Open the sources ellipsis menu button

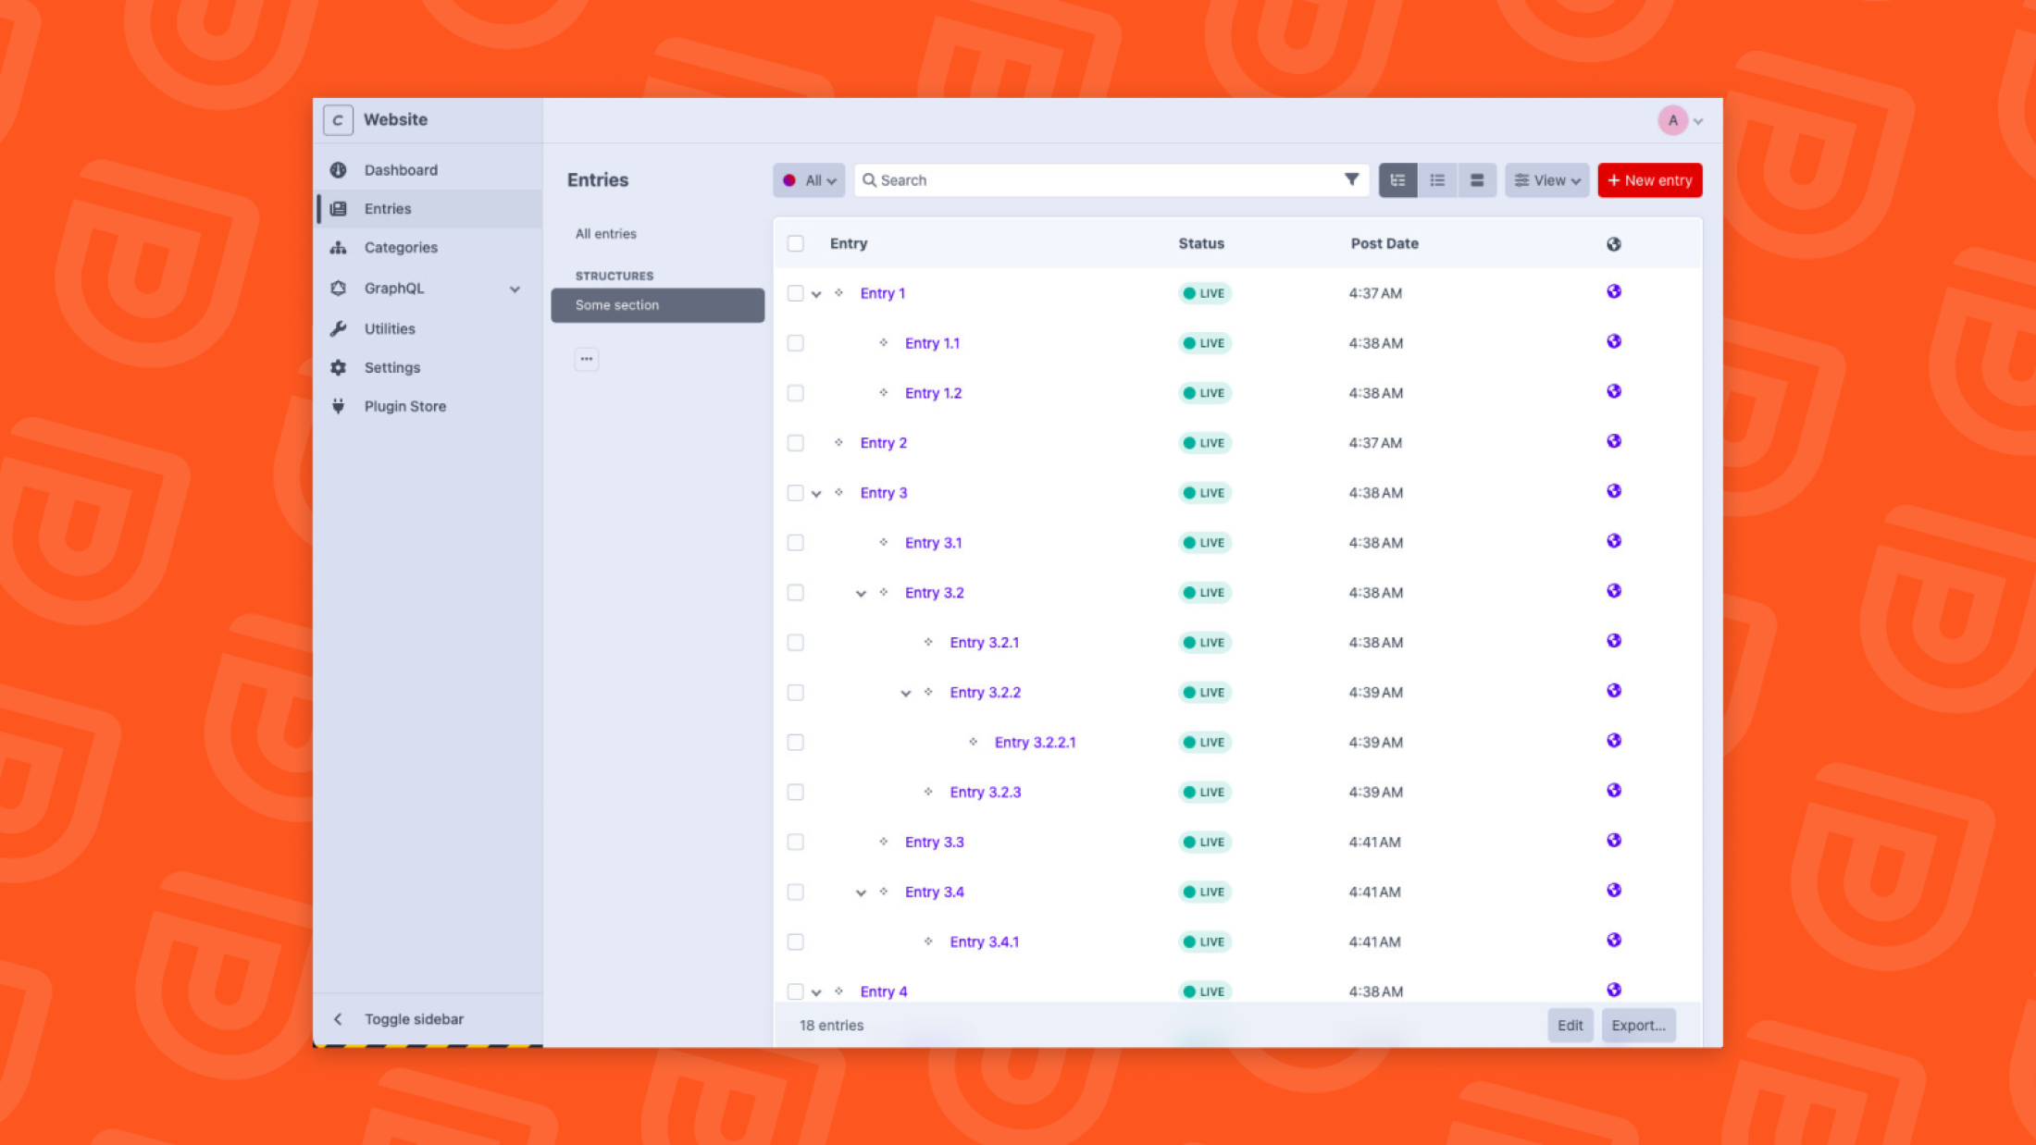click(587, 359)
